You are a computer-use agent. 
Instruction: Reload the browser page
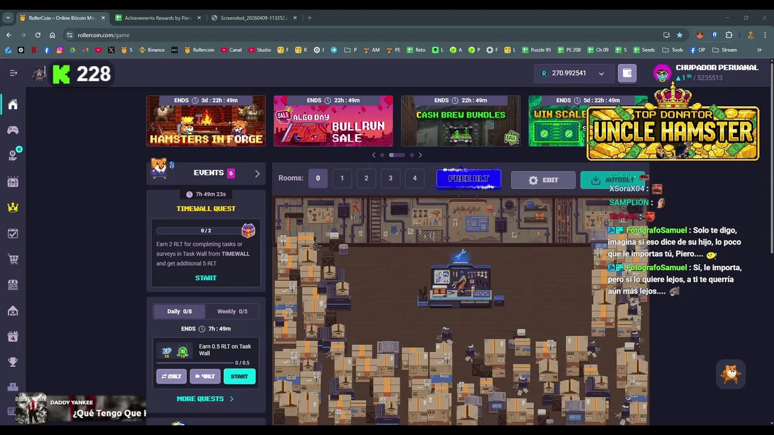pyautogui.click(x=37, y=35)
